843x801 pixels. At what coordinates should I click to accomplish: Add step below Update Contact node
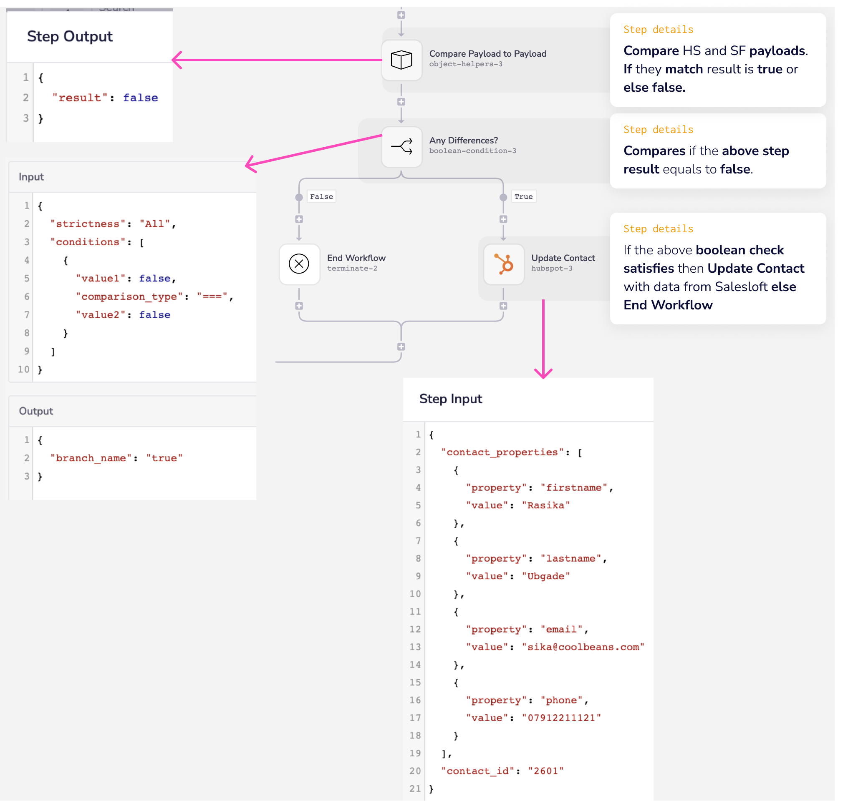coord(503,306)
